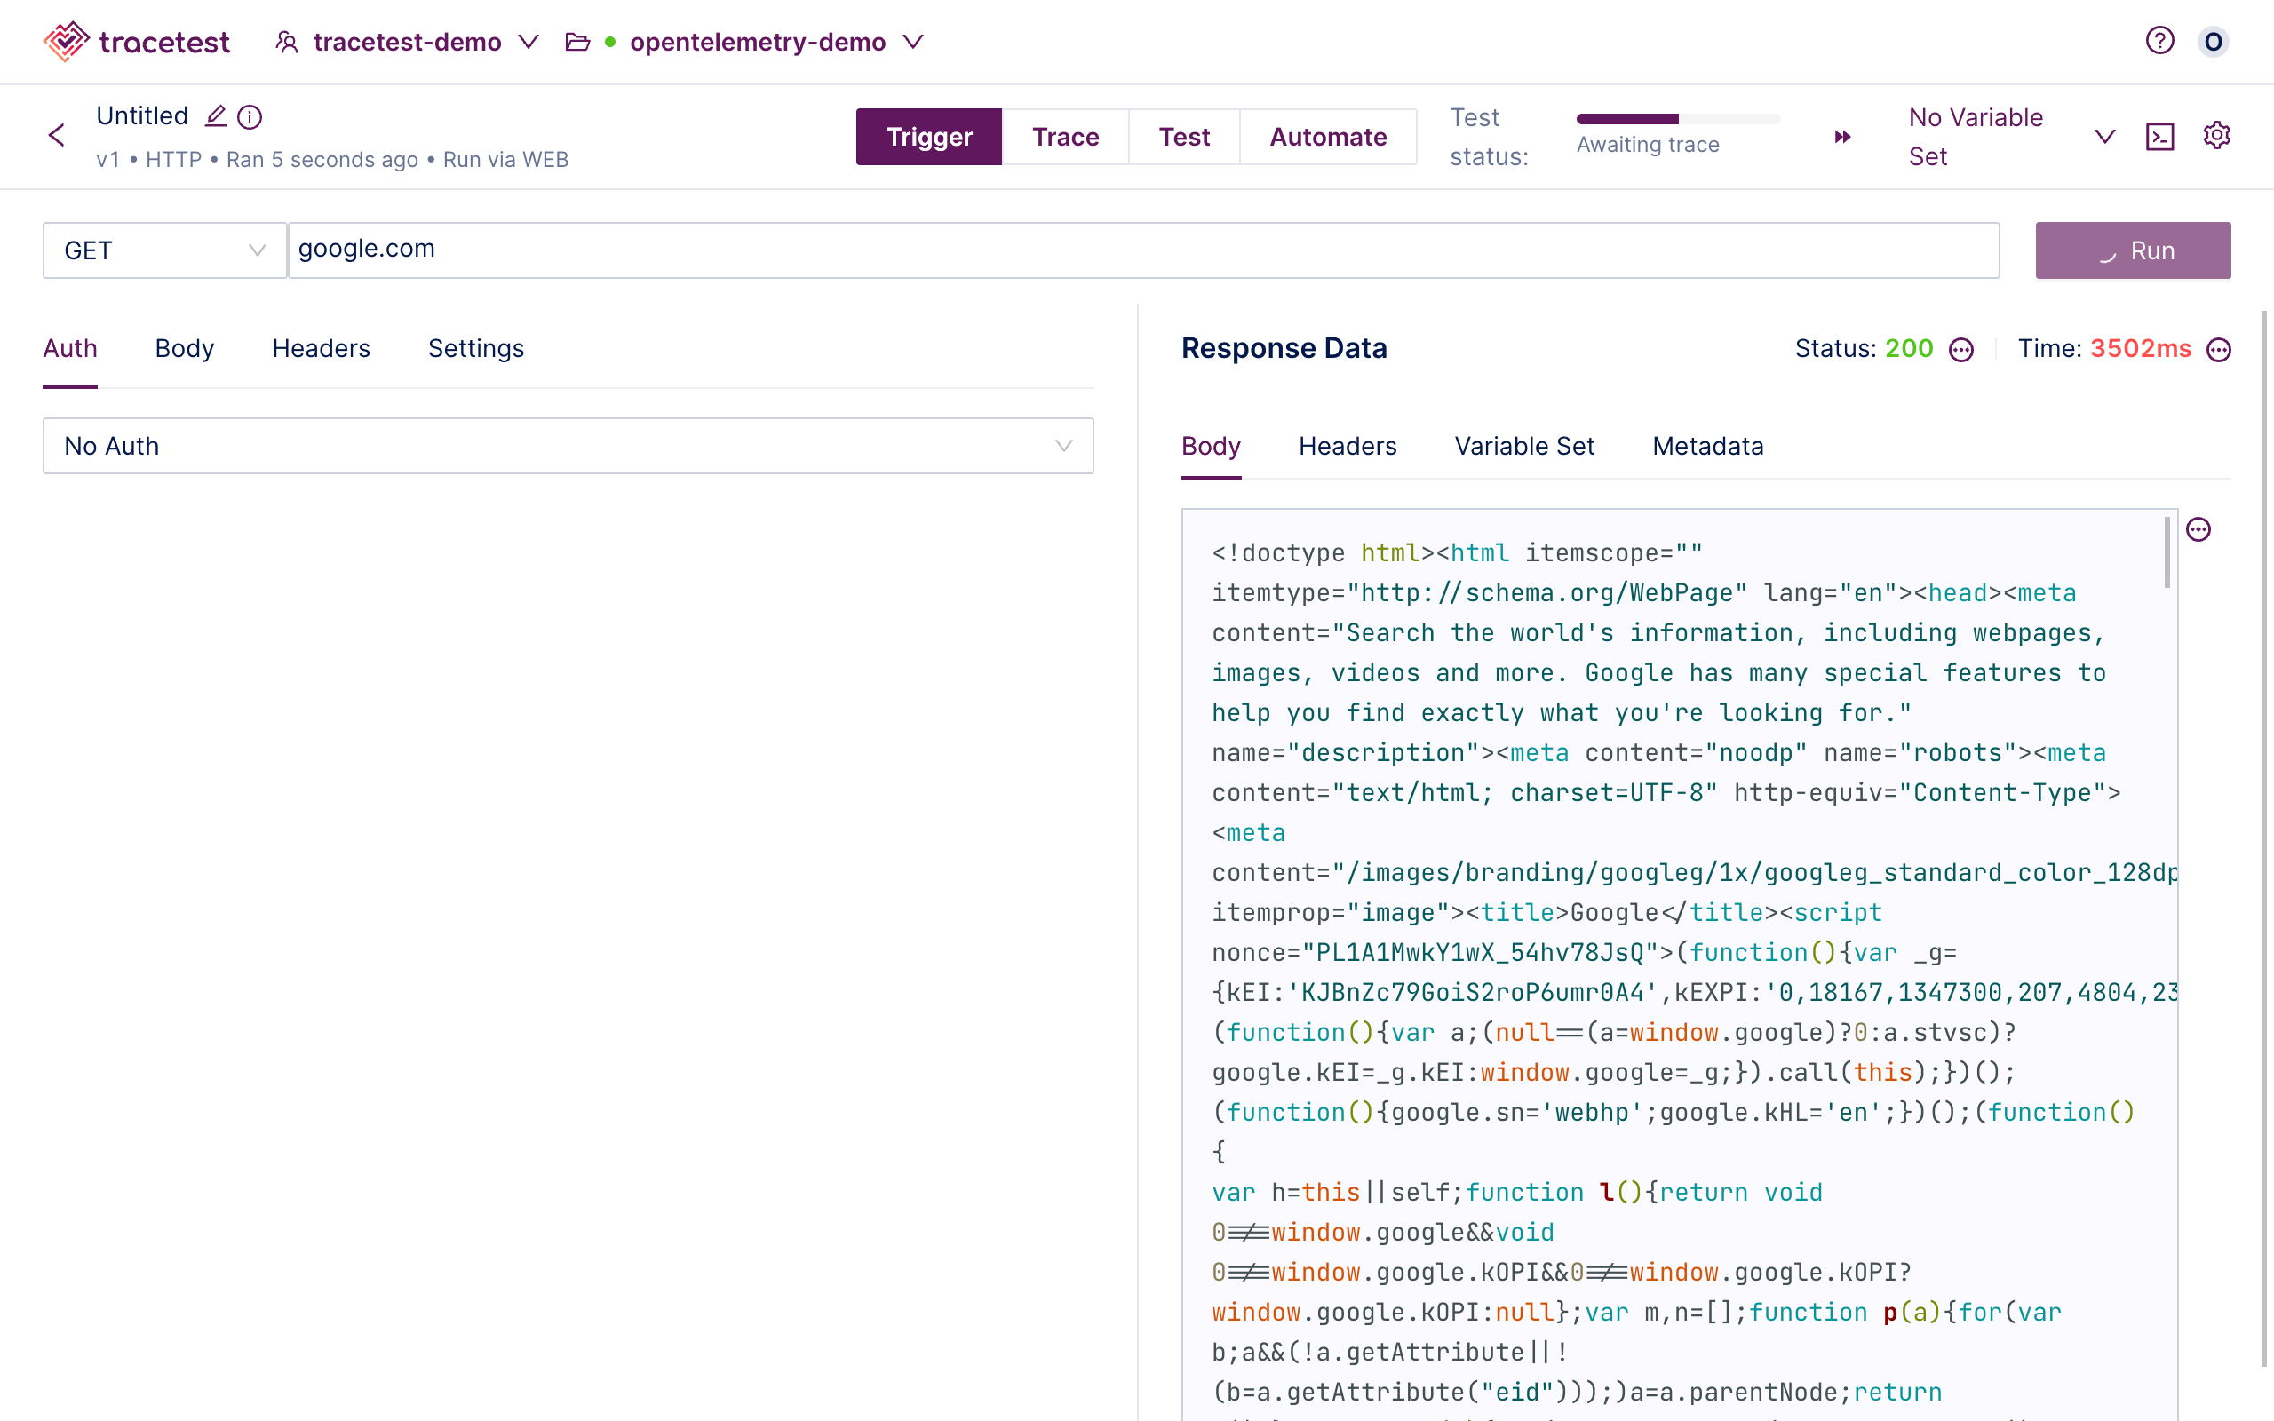
Task: Click the Awaiting trace status text
Action: pos(1647,145)
